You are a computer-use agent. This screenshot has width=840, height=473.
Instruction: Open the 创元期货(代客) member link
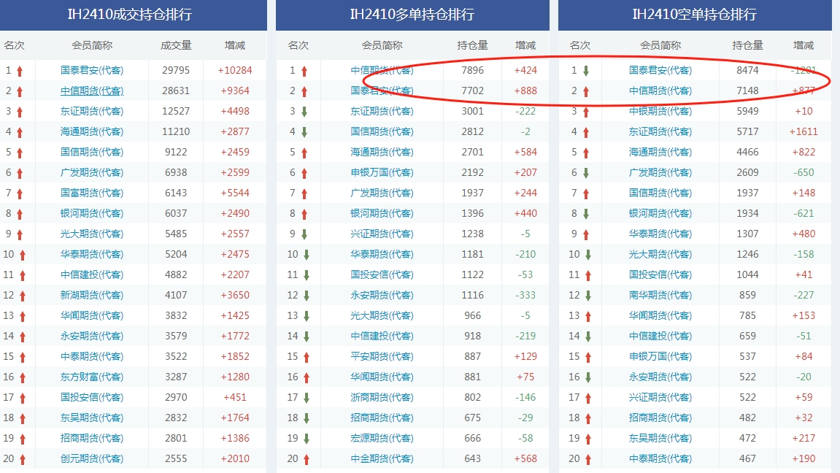pyautogui.click(x=92, y=458)
